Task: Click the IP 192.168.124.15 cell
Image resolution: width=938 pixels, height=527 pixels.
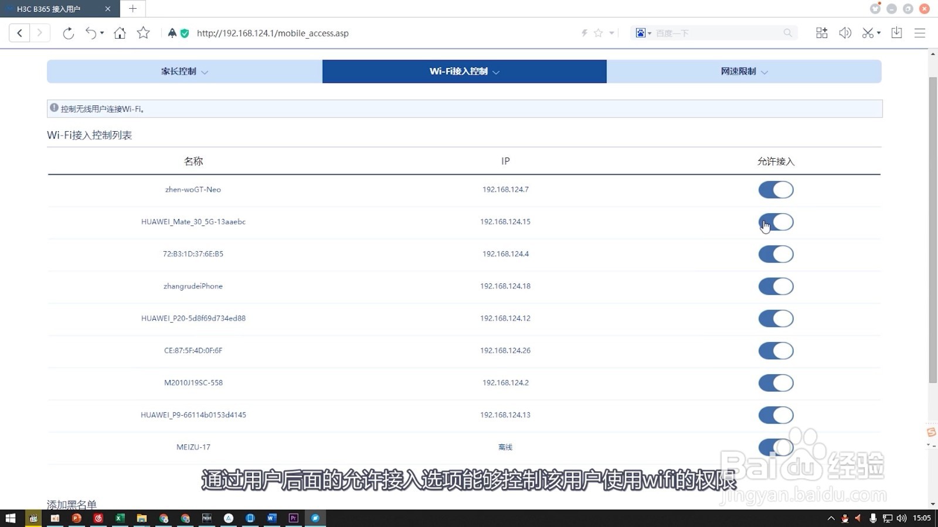Action: 505,222
